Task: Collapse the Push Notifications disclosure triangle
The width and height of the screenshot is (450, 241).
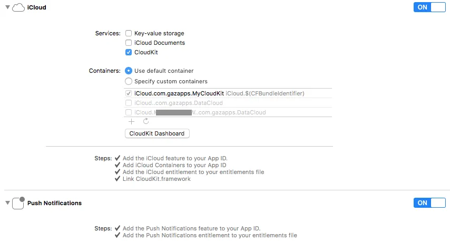Action: tap(7, 203)
